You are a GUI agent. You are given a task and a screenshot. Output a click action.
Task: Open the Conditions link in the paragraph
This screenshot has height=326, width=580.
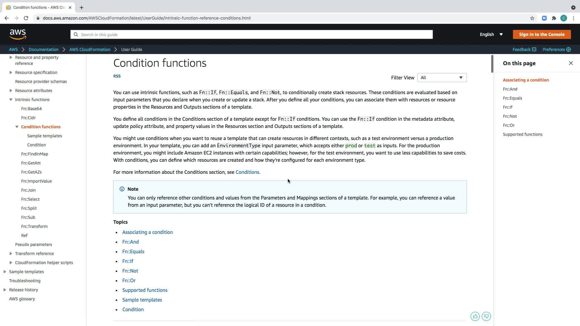(247, 172)
